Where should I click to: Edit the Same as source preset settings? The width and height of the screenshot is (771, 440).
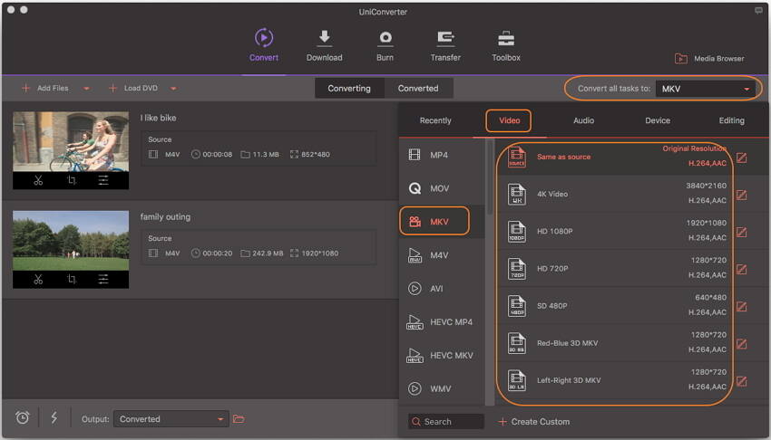pyautogui.click(x=741, y=158)
